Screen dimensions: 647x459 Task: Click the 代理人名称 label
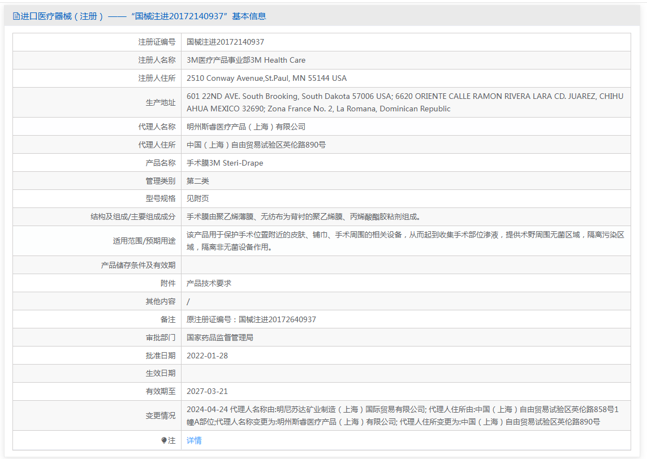157,127
